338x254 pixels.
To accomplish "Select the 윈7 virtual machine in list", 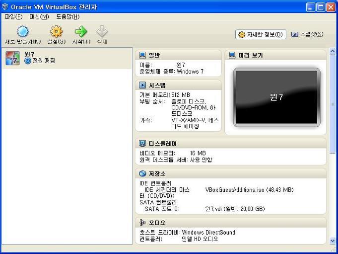I will coord(67,58).
